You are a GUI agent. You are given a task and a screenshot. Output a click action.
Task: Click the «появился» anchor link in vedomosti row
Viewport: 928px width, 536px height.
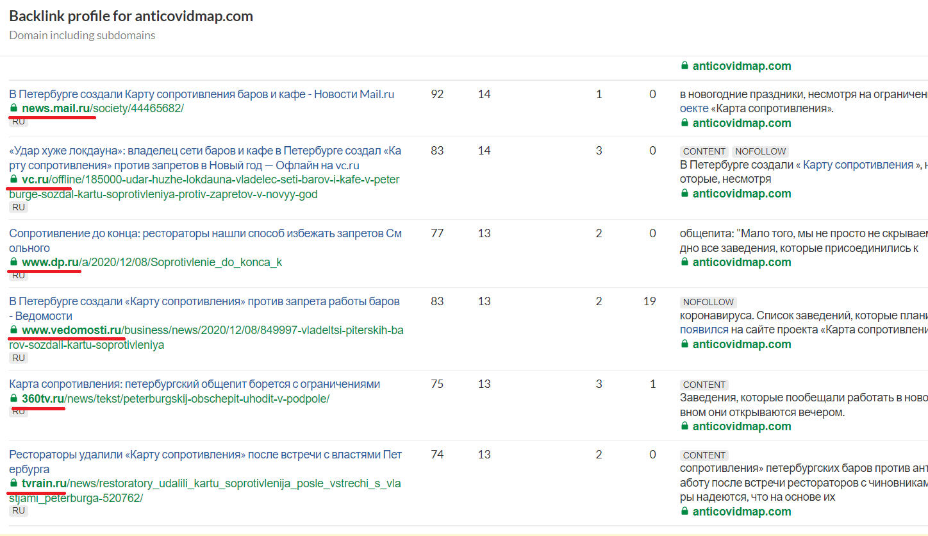(704, 330)
